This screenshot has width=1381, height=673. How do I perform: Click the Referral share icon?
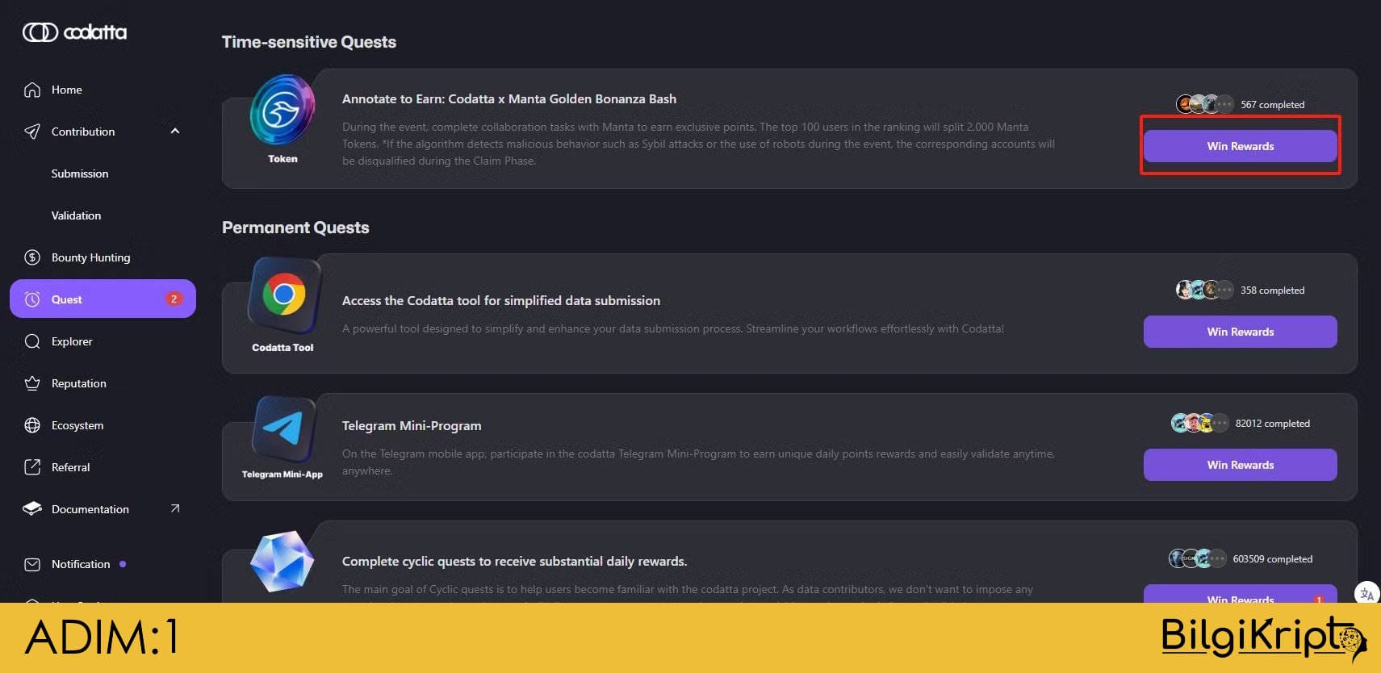[32, 467]
